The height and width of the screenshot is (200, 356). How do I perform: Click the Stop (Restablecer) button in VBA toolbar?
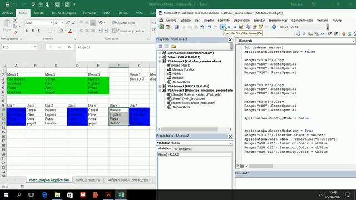235,27
